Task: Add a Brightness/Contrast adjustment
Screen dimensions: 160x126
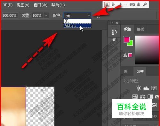Action: (x=139, y=88)
